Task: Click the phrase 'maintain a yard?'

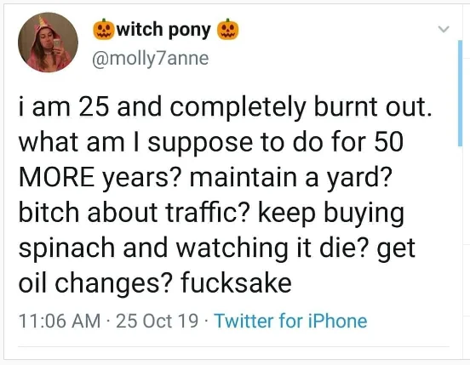Action: coord(290,179)
